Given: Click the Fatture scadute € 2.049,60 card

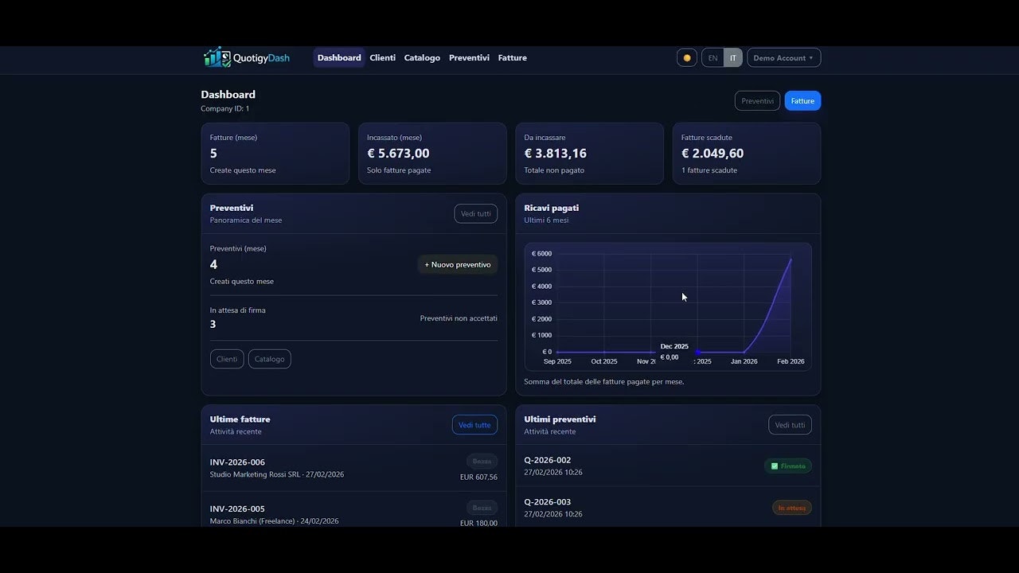Looking at the screenshot, I should tap(747, 154).
